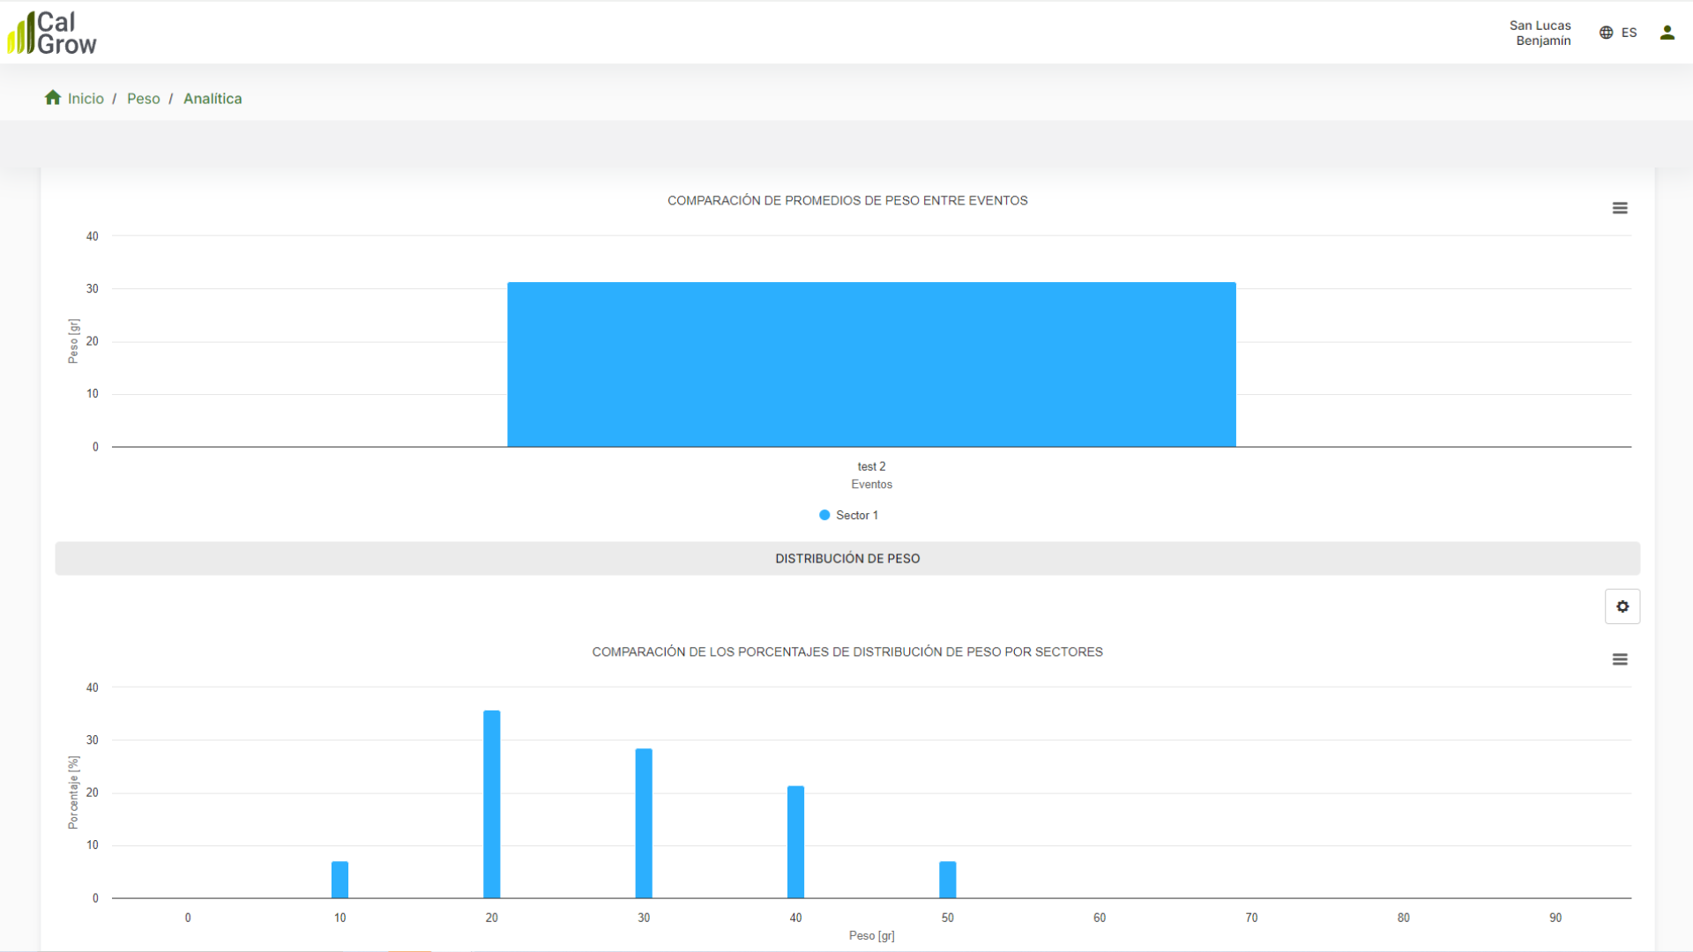The height and width of the screenshot is (952, 1693).
Task: Click the home icon in breadcrumb
Action: click(x=53, y=98)
